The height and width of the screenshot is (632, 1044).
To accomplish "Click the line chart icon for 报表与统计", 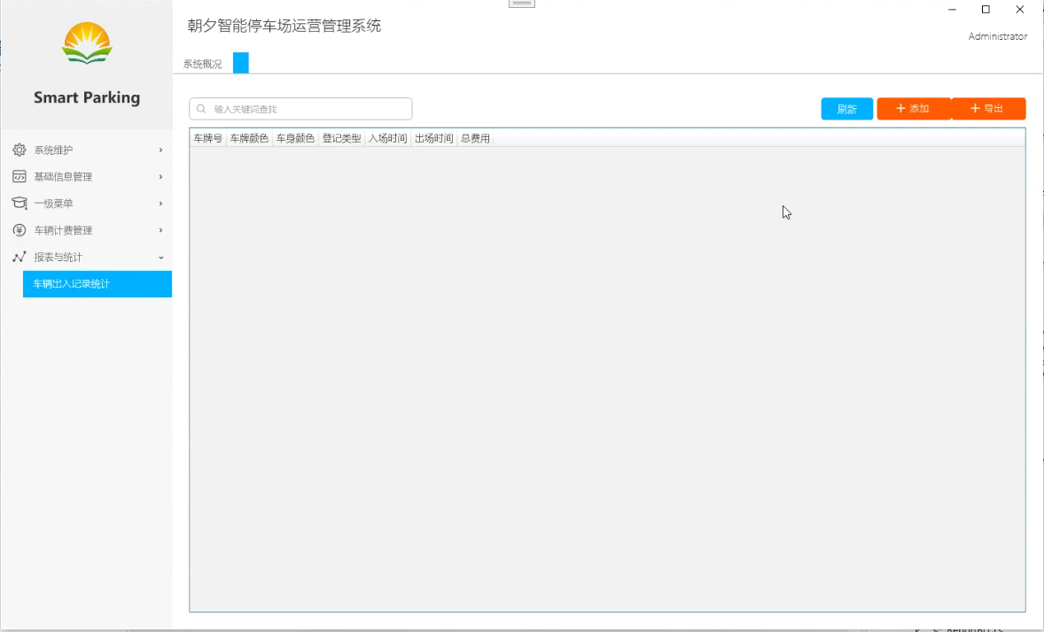I will tap(19, 257).
